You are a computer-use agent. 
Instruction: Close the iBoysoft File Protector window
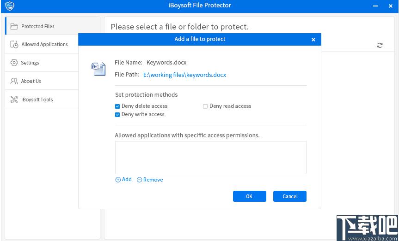(391, 6)
